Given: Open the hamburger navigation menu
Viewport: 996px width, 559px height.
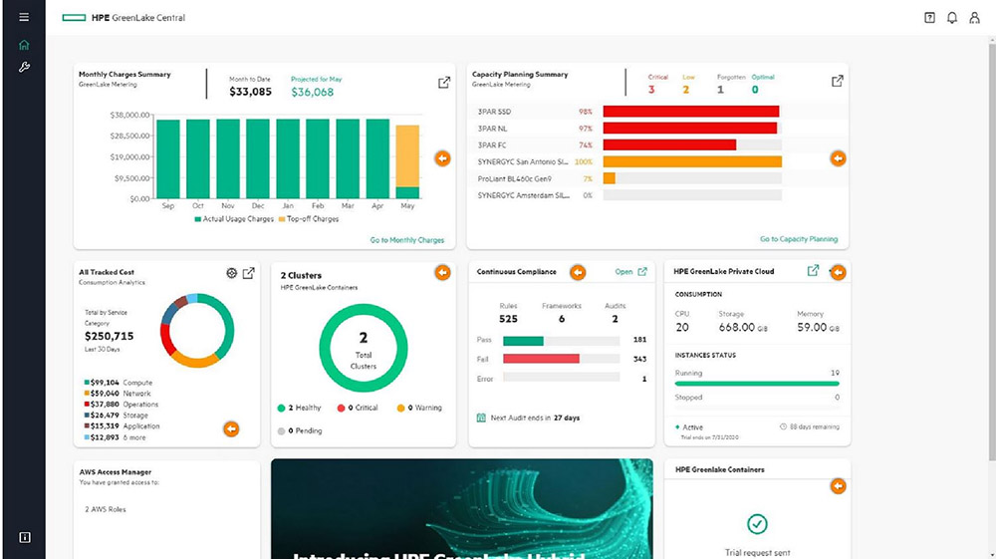Looking at the screenshot, I should click(24, 17).
